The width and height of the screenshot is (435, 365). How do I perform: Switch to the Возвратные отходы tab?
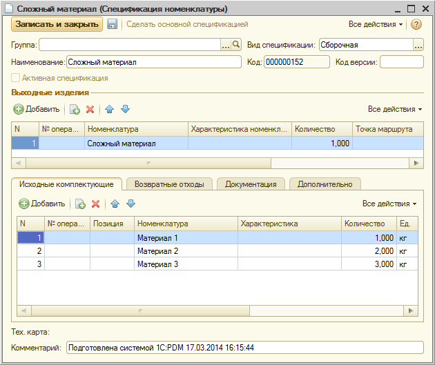pyautogui.click(x=169, y=184)
